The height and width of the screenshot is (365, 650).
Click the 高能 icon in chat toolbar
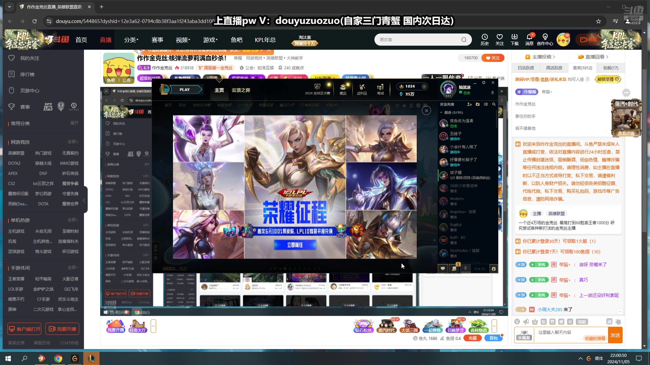tap(582, 322)
